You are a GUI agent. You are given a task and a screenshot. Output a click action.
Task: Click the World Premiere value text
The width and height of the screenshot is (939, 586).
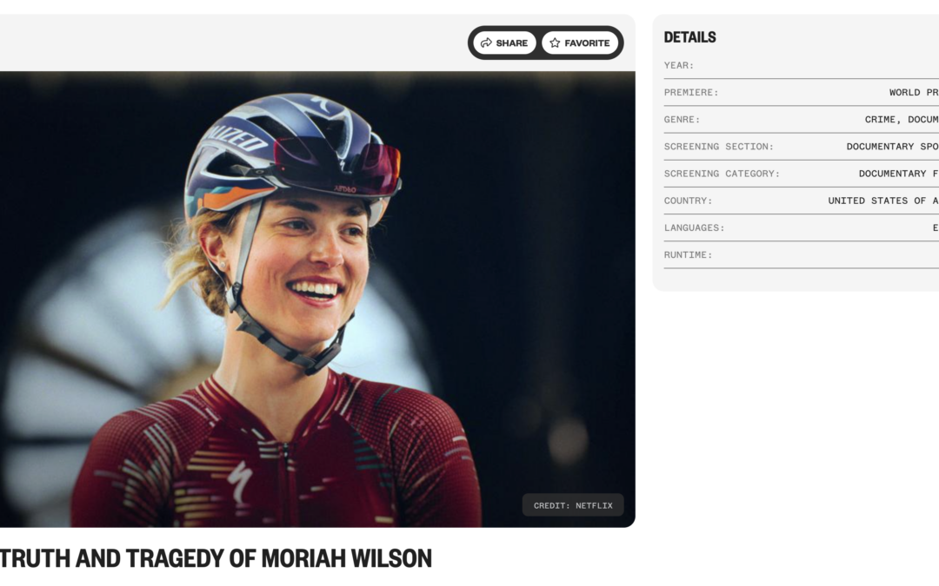pyautogui.click(x=914, y=93)
